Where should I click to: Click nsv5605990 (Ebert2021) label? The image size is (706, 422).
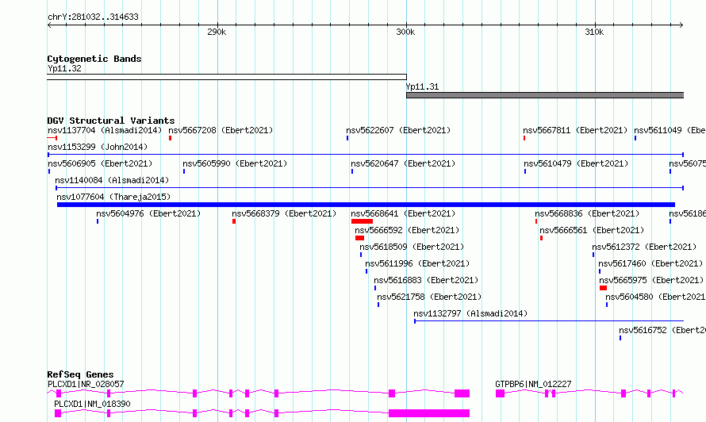coord(235,163)
